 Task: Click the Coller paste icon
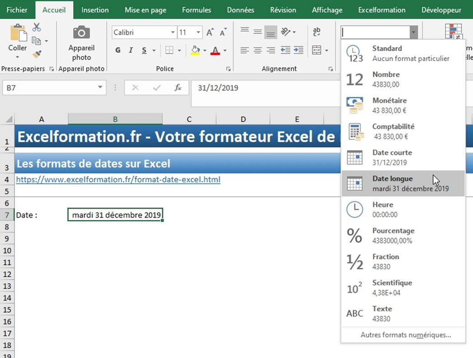(x=18, y=32)
